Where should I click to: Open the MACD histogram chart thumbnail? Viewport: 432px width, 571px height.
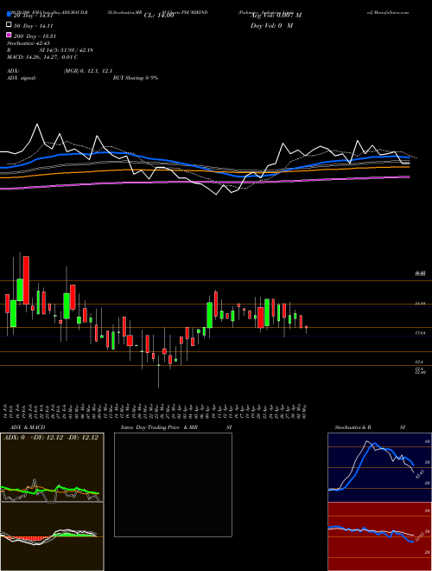pyautogui.click(x=52, y=536)
